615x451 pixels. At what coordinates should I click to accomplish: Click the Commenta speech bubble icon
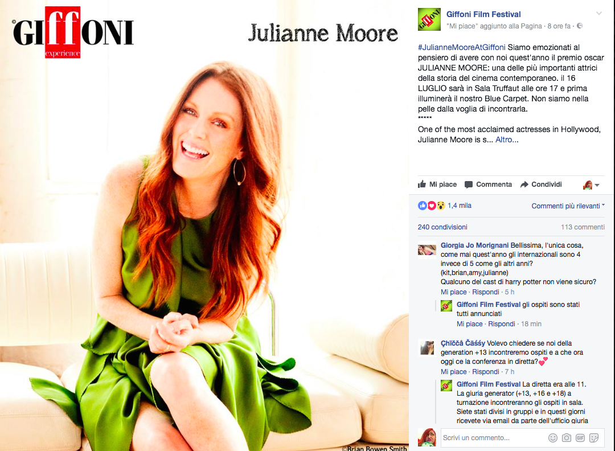(468, 184)
